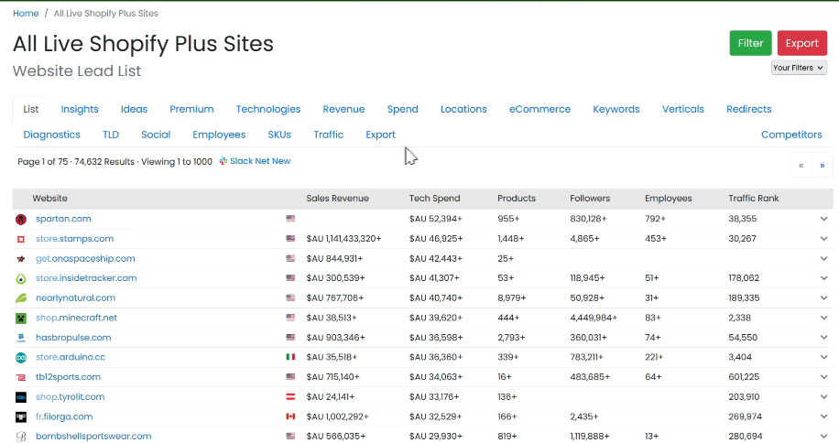The image size is (839, 443).
Task: Expand the bombshellsportswear.com row chevron
Action: click(824, 436)
